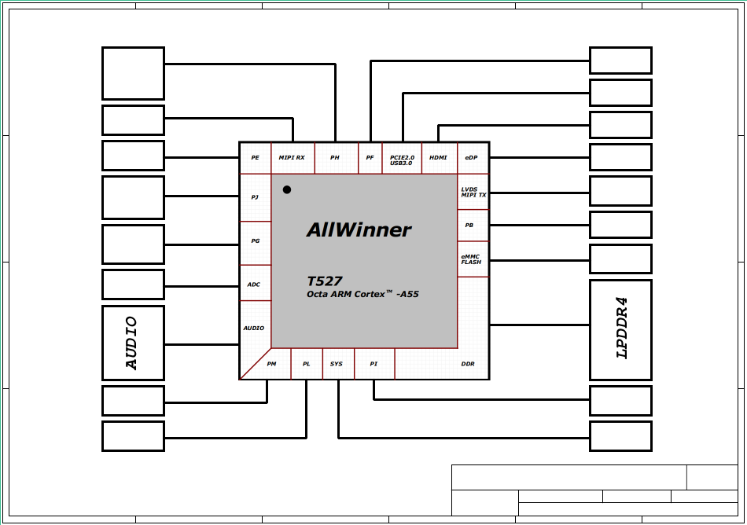The height and width of the screenshot is (525, 747).
Task: Click the "LPDDR4" memory block
Action: (x=620, y=330)
